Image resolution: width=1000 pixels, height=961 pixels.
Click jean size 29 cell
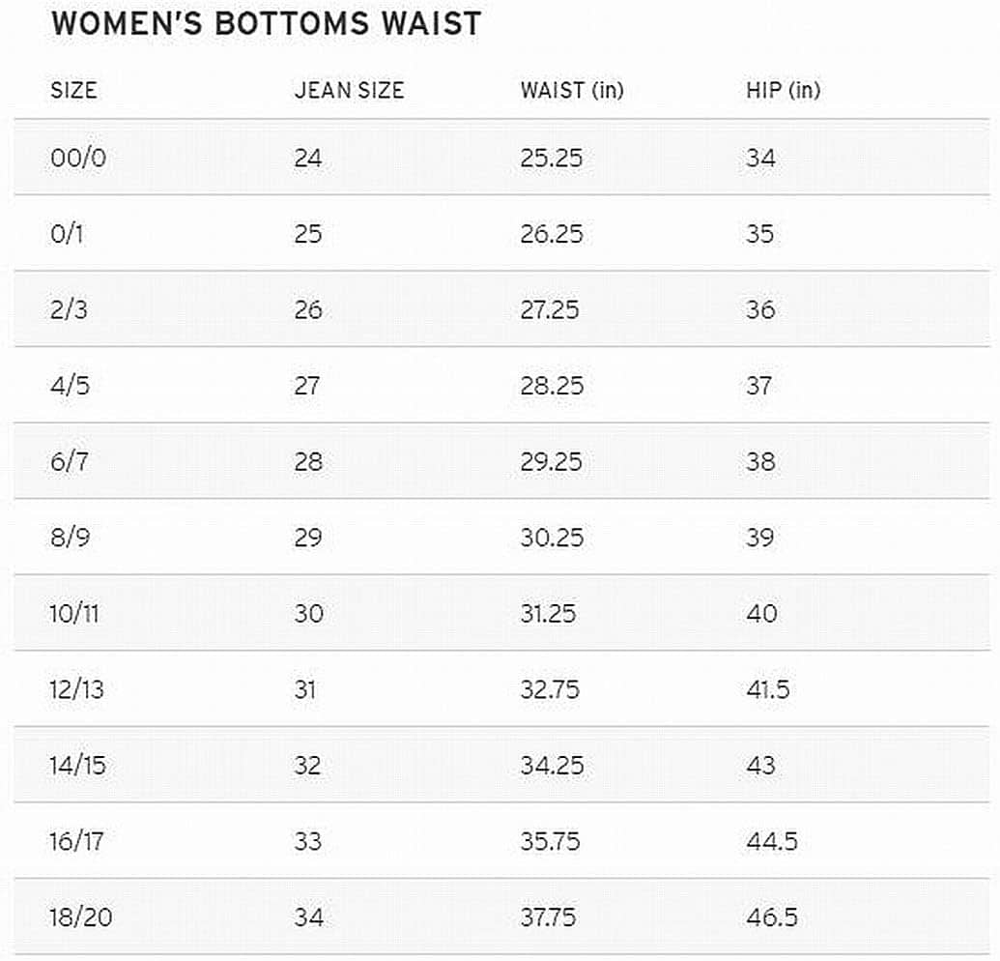point(308,538)
